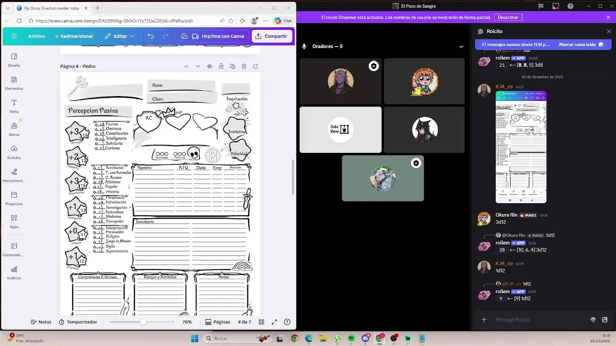The width and height of the screenshot is (616, 346).
Task: Expand the Editar mode dropdown
Action: click(x=120, y=36)
